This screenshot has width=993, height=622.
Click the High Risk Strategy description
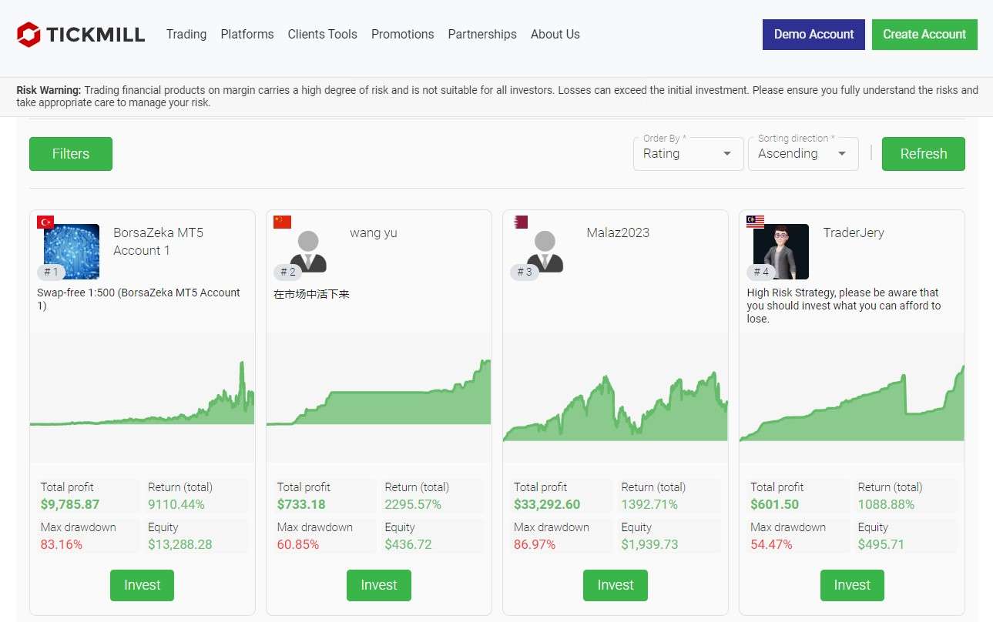[x=844, y=306]
